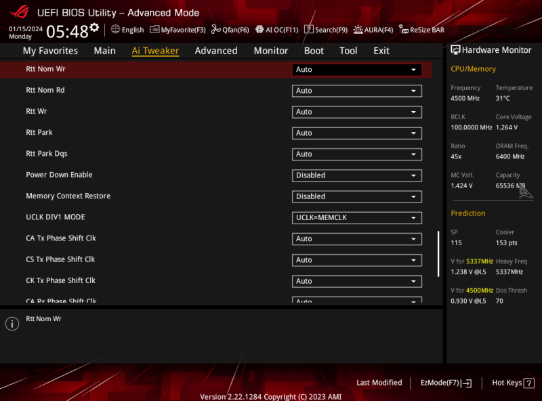Click the 5337MHz prediction value
Viewport: 542px width, 401px height.
pos(480,261)
